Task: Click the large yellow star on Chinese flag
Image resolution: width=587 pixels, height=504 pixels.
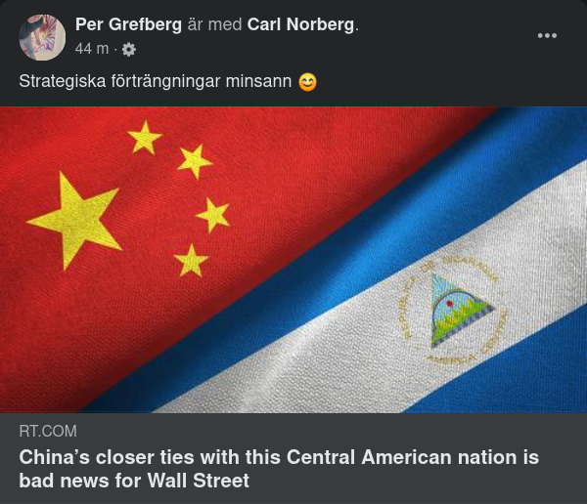Action: pyautogui.click(x=76, y=219)
